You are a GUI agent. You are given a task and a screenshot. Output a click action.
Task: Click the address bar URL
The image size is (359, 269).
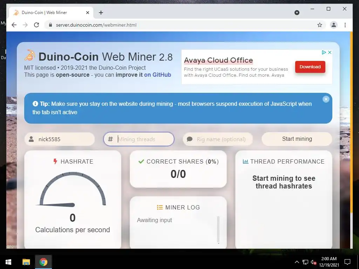[x=96, y=25]
